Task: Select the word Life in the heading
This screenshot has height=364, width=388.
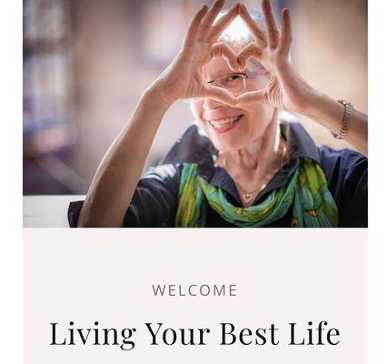Action: (x=314, y=333)
